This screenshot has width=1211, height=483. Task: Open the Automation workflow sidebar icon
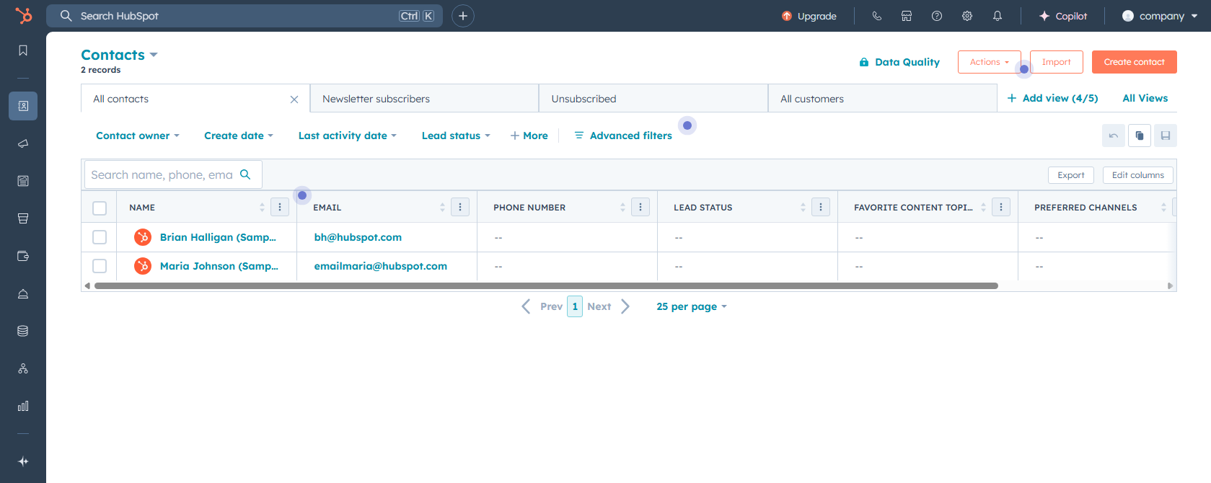pyautogui.click(x=23, y=368)
